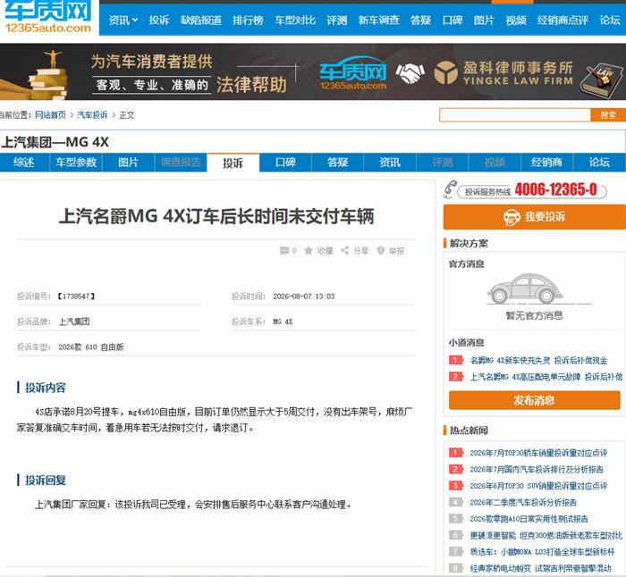Open 车型对比 in top navigation
The image size is (626, 577).
tap(295, 20)
